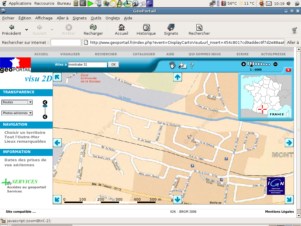Open the Aller à menu
The image size is (301, 226).
click(62, 18)
